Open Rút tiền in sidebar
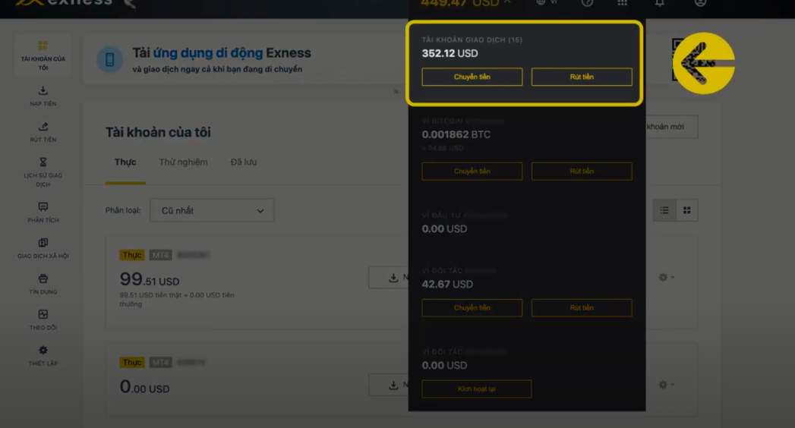 [43, 132]
